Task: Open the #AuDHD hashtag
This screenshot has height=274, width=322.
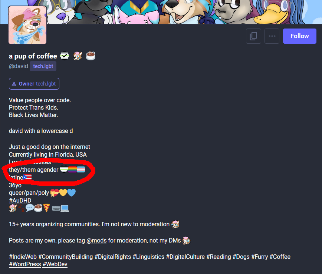Action: pos(20,200)
